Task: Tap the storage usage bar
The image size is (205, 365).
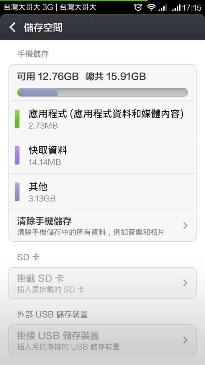Action: (102, 92)
